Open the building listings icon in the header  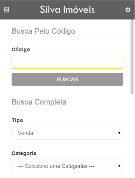6,10
